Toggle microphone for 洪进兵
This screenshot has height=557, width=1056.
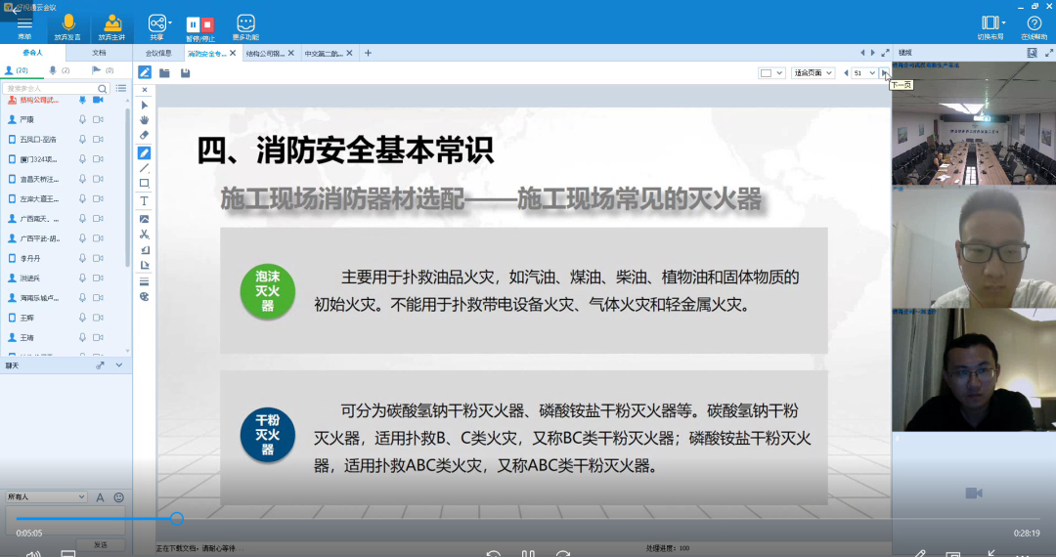[x=82, y=278]
